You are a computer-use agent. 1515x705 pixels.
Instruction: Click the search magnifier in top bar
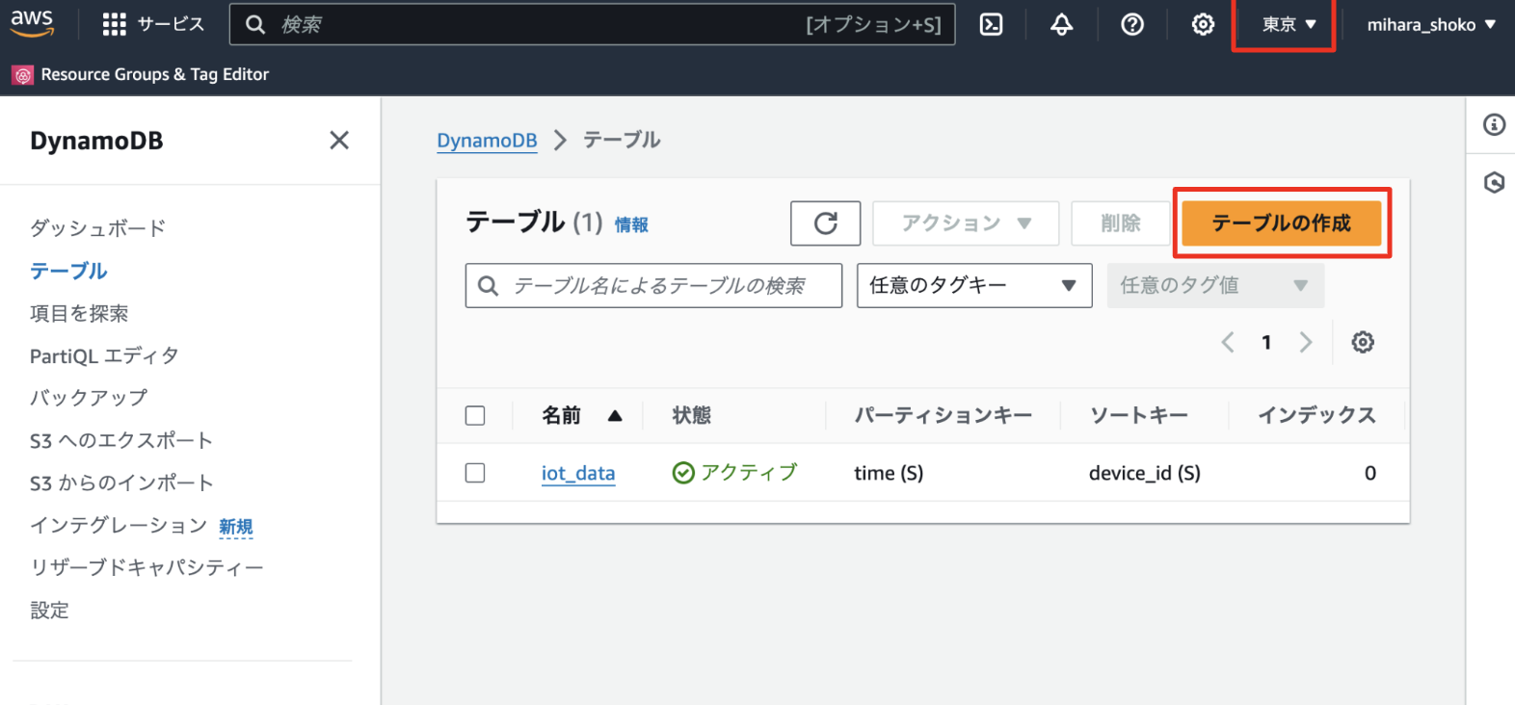click(x=255, y=24)
